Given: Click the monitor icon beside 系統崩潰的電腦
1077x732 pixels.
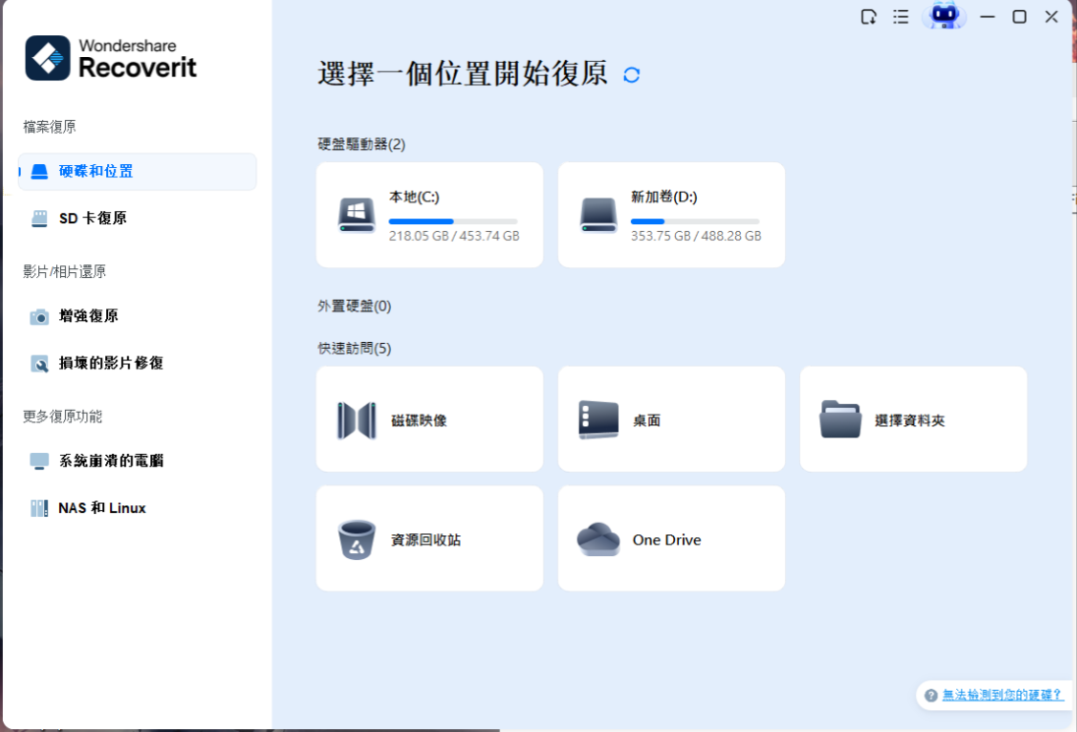Looking at the screenshot, I should tap(39, 462).
